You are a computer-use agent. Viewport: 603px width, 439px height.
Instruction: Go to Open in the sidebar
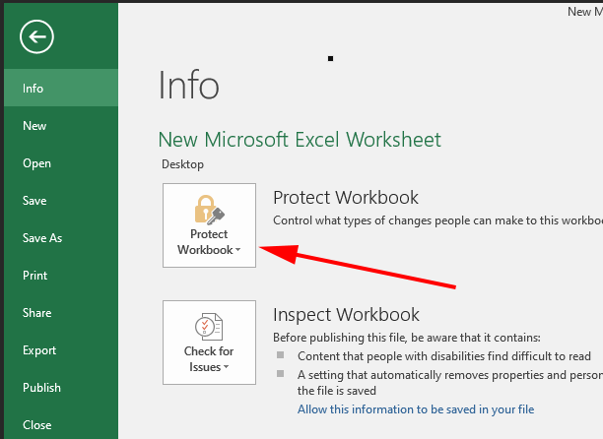coord(36,163)
